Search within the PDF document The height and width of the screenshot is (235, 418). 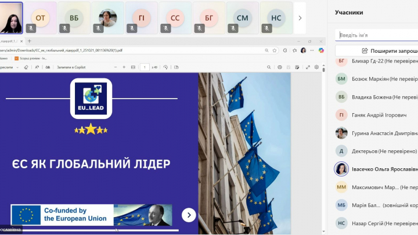click(269, 67)
